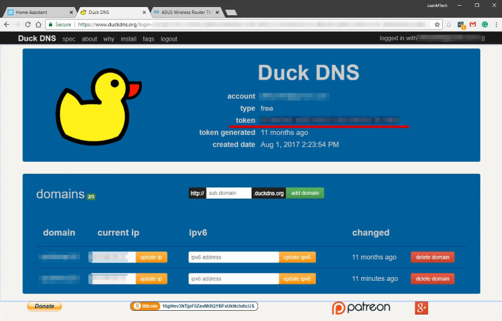Screen dimensions: 502x321
Task: Focus ipv6 address field in 11 minutes row
Action: click(x=233, y=279)
